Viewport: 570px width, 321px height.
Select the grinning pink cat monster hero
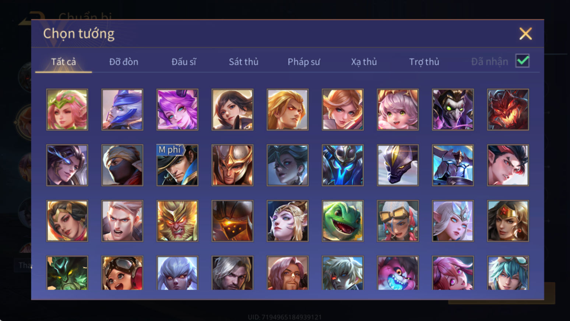pos(398,273)
